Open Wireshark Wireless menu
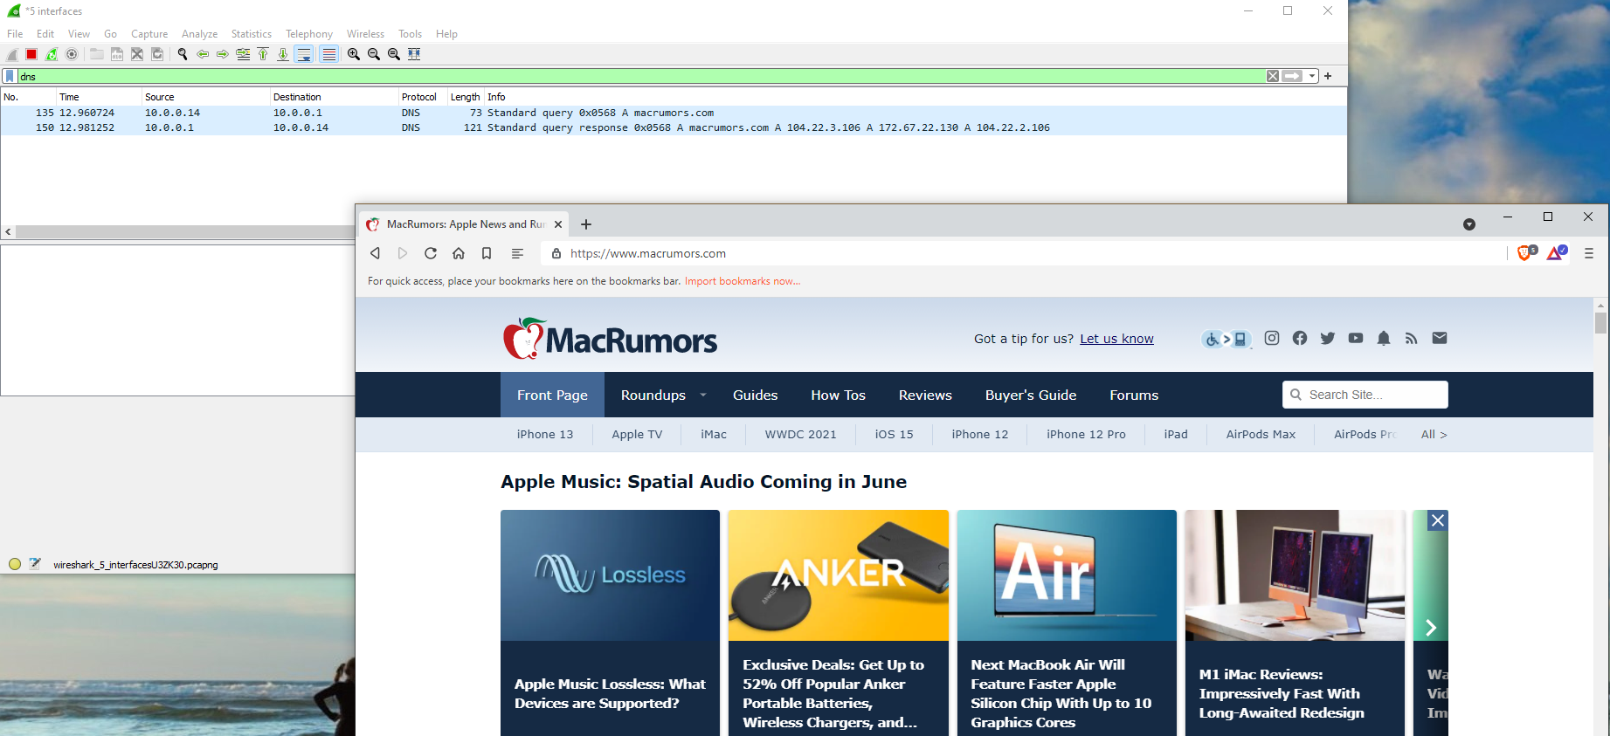Viewport: 1610px width, 736px height. click(365, 34)
